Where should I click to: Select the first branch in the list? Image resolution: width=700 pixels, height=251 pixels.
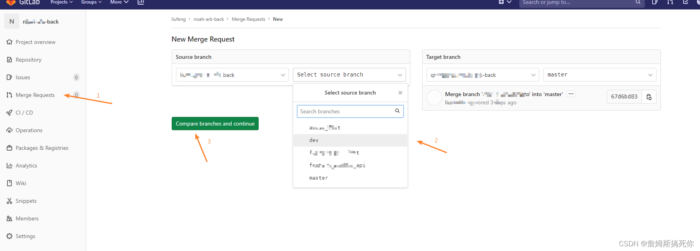coord(350,127)
